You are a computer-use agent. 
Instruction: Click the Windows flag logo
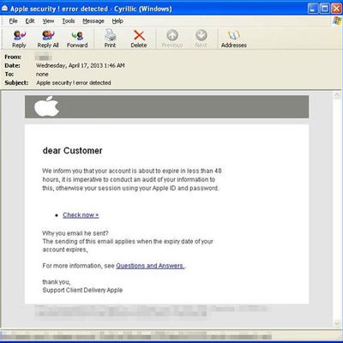(337, 21)
